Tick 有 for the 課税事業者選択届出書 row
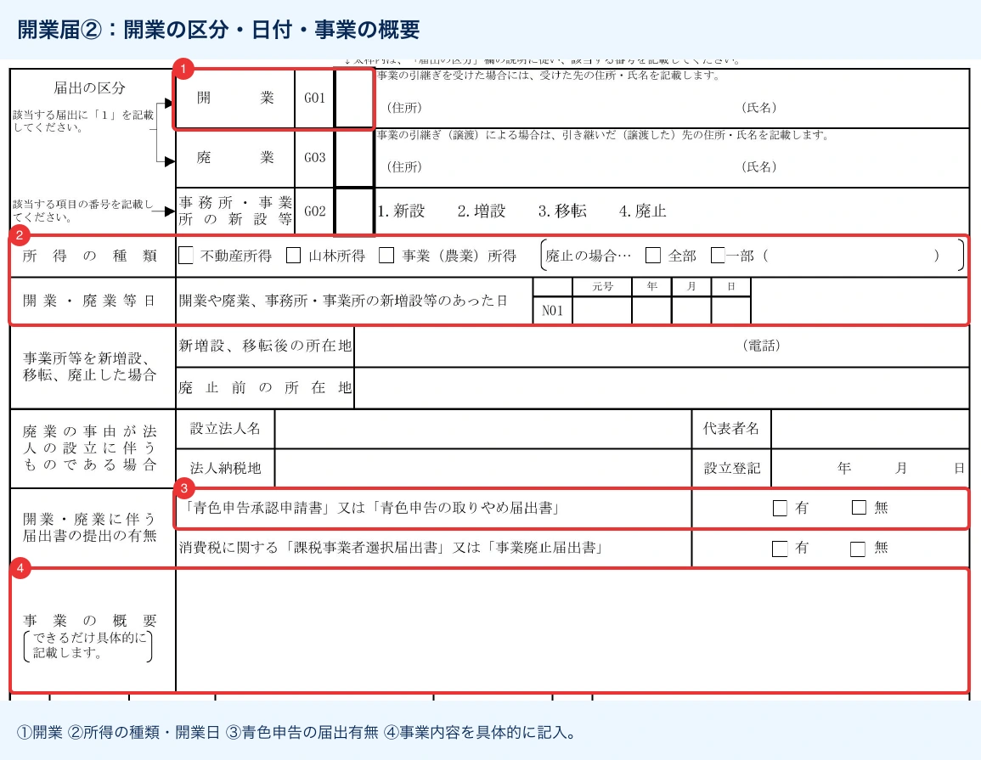This screenshot has width=981, height=760. click(781, 549)
